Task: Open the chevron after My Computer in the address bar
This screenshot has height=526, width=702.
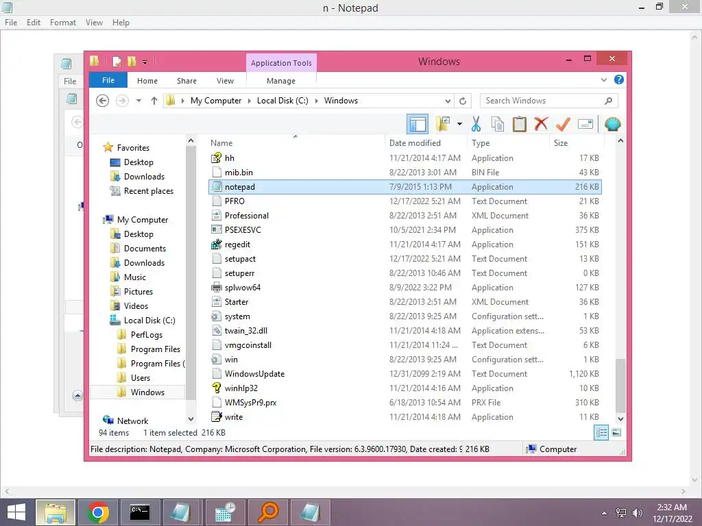Action: (x=250, y=101)
